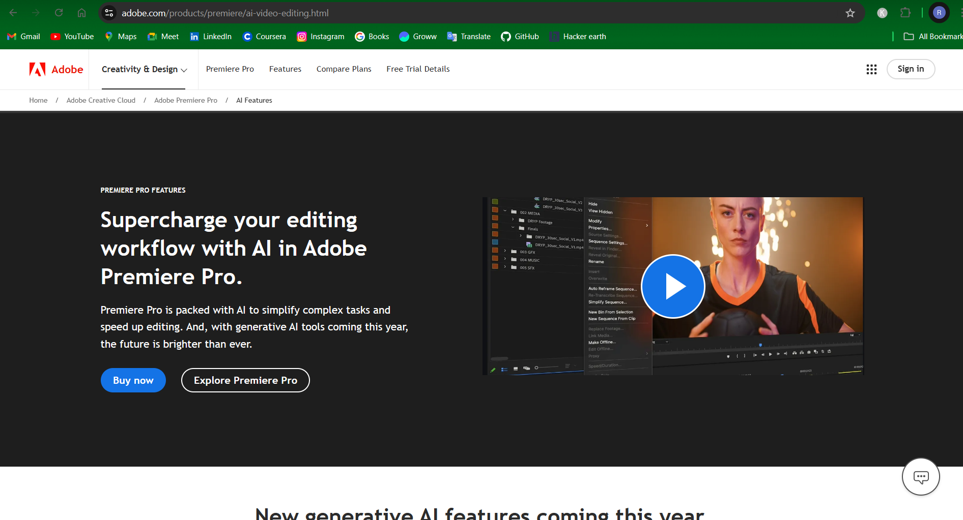Reload the current page
The width and height of the screenshot is (963, 520).
(x=59, y=13)
